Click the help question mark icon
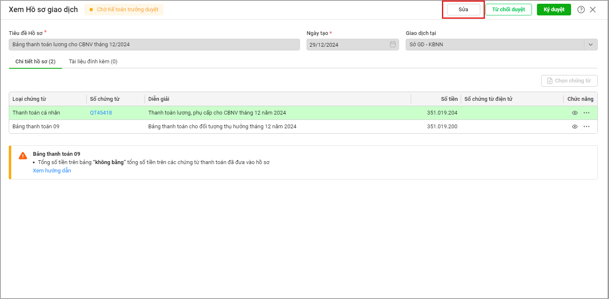The height and width of the screenshot is (299, 609). coord(581,10)
